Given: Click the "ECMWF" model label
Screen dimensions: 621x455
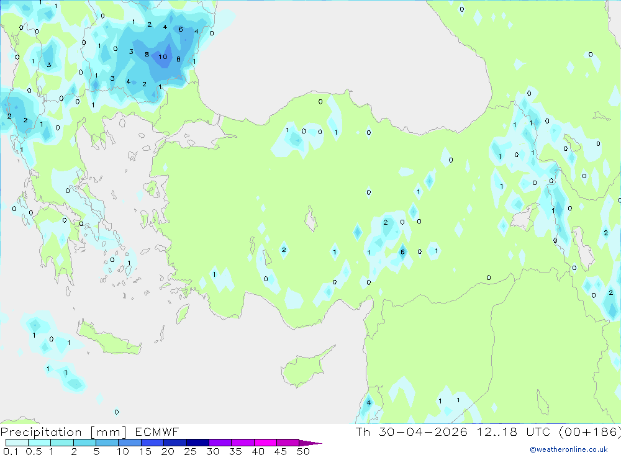Looking at the screenshot, I should tap(157, 431).
